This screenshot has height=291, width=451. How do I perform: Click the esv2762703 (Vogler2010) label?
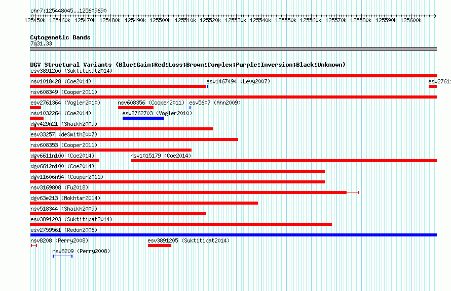(157, 113)
